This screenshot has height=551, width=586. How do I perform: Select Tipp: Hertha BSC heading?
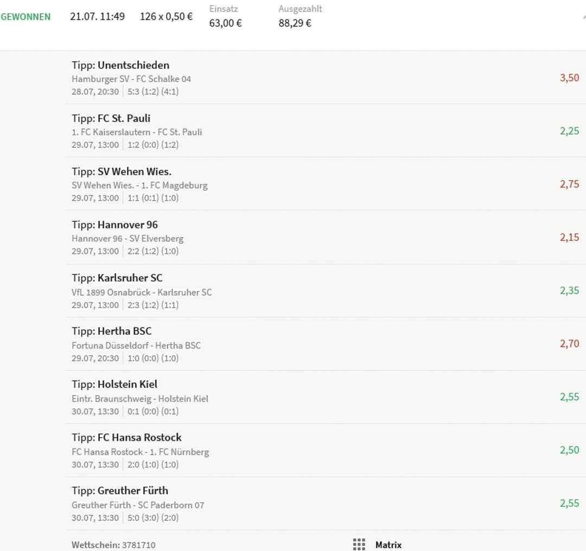(112, 331)
